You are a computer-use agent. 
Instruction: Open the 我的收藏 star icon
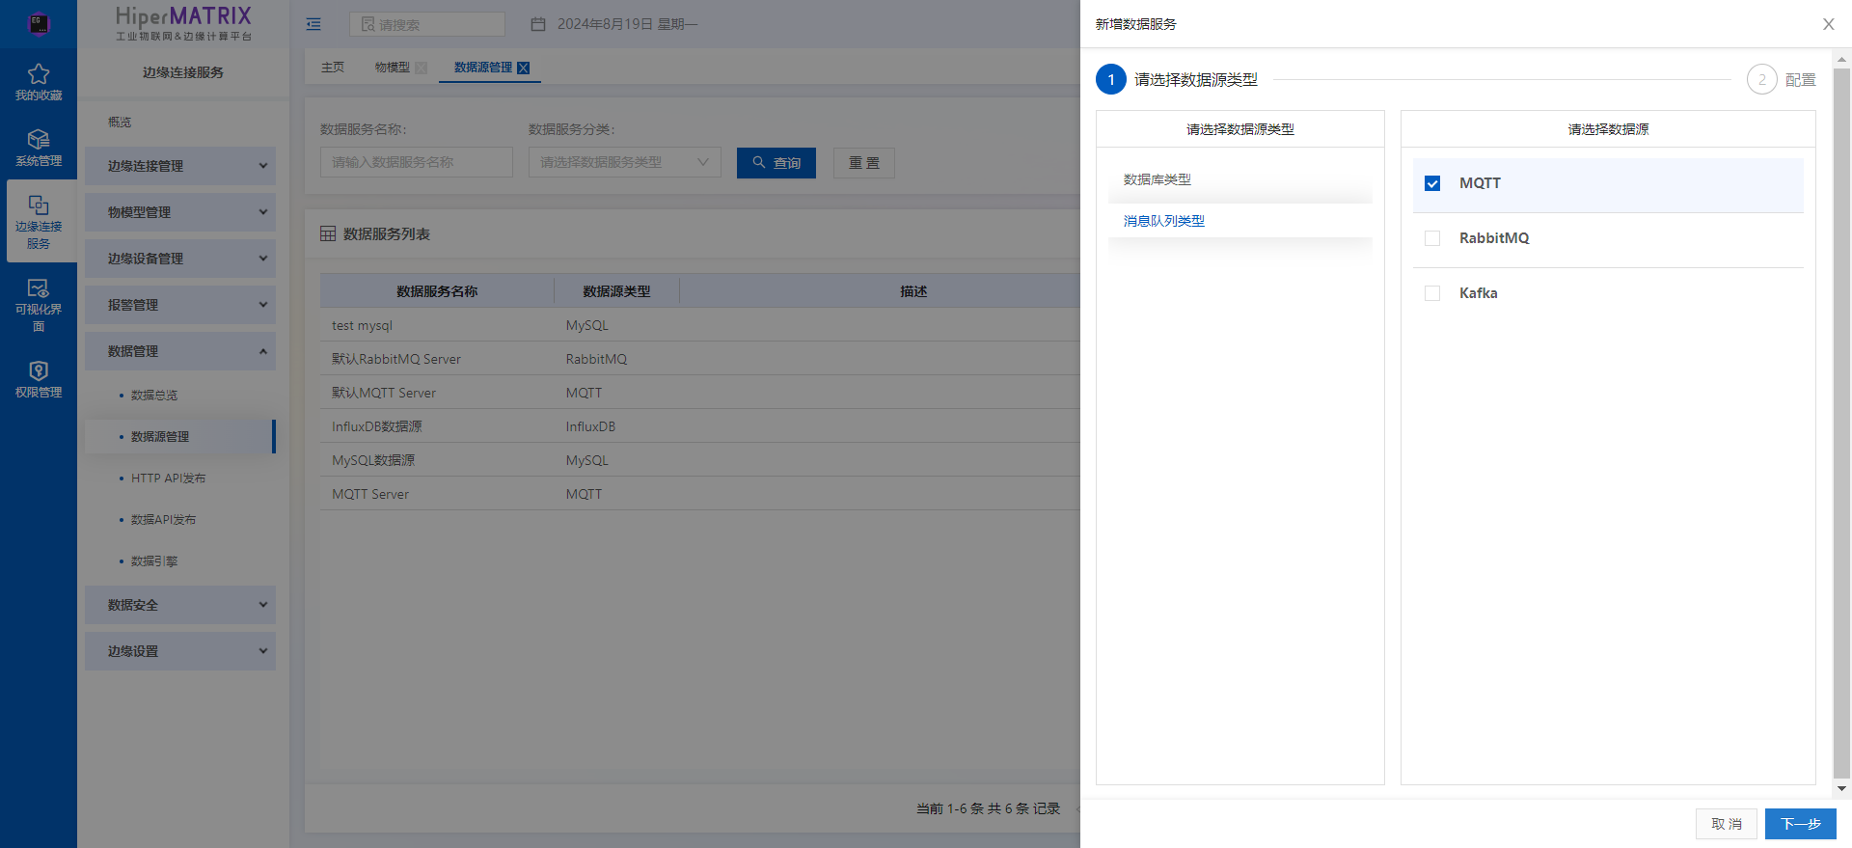[39, 74]
